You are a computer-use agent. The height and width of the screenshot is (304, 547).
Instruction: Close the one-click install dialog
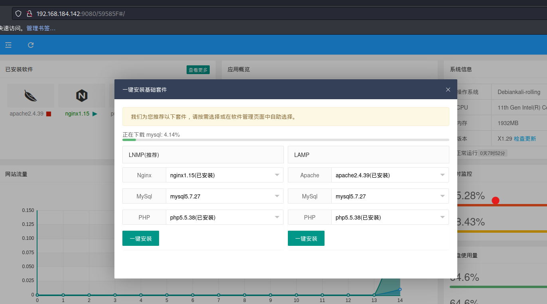click(448, 90)
